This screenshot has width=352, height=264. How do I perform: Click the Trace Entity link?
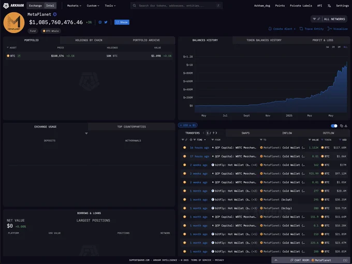pyautogui.click(x=312, y=29)
